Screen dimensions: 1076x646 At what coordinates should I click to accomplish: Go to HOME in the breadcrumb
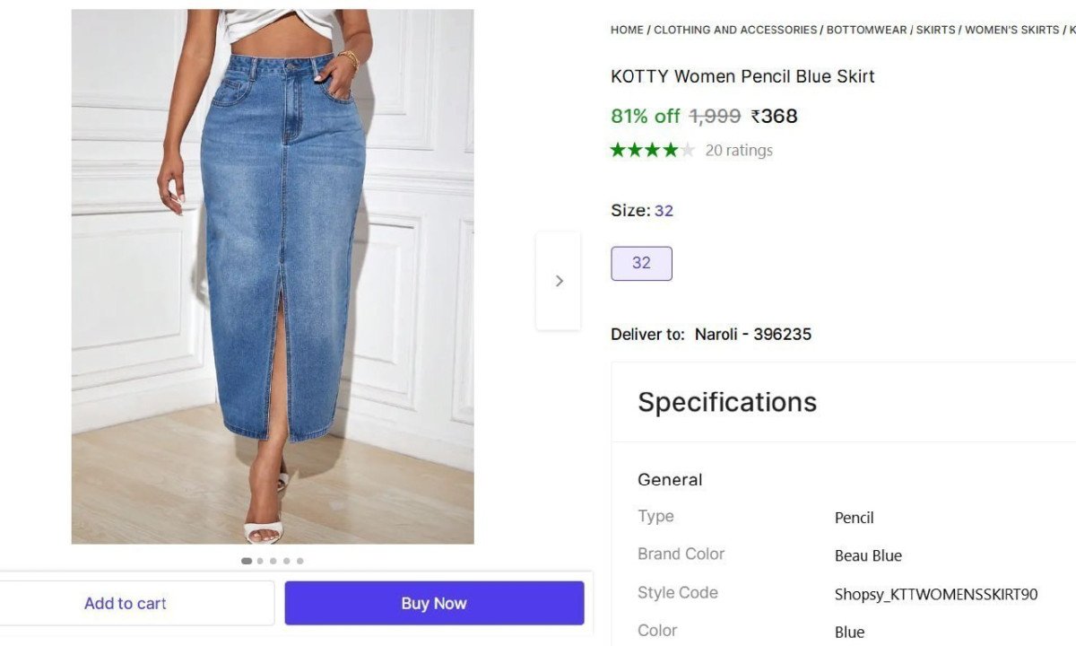(627, 30)
